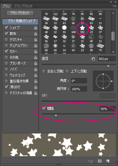
Task: Enable the その他 checkbox
Action: click(6, 57)
